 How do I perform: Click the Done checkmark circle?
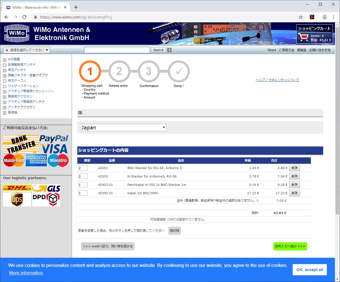[179, 71]
